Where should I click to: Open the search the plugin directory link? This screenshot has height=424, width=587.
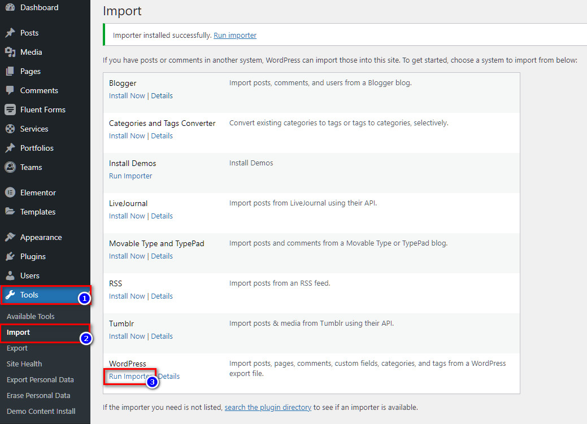click(x=268, y=407)
